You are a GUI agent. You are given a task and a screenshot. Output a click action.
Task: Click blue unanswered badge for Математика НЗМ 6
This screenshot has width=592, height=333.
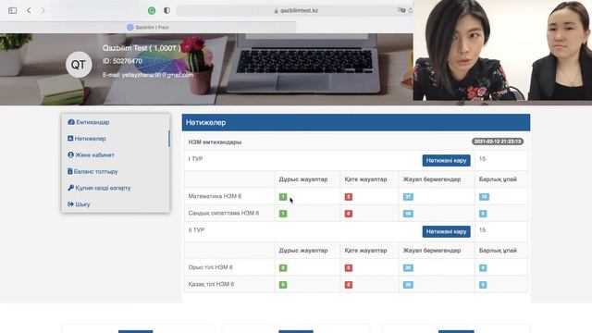408,197
